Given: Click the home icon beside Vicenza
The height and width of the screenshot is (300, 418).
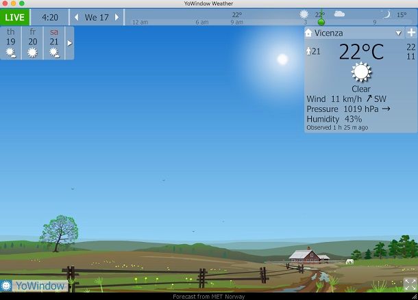Looking at the screenshot, I should point(308,33).
